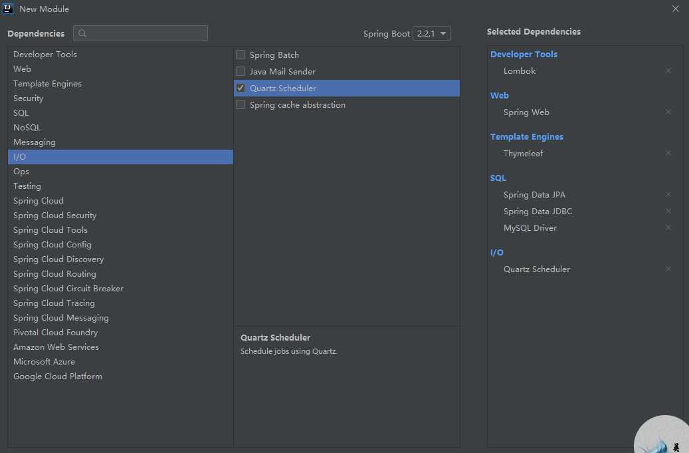Click in the dependencies search field
Screen dimensions: 689x453
(x=140, y=33)
